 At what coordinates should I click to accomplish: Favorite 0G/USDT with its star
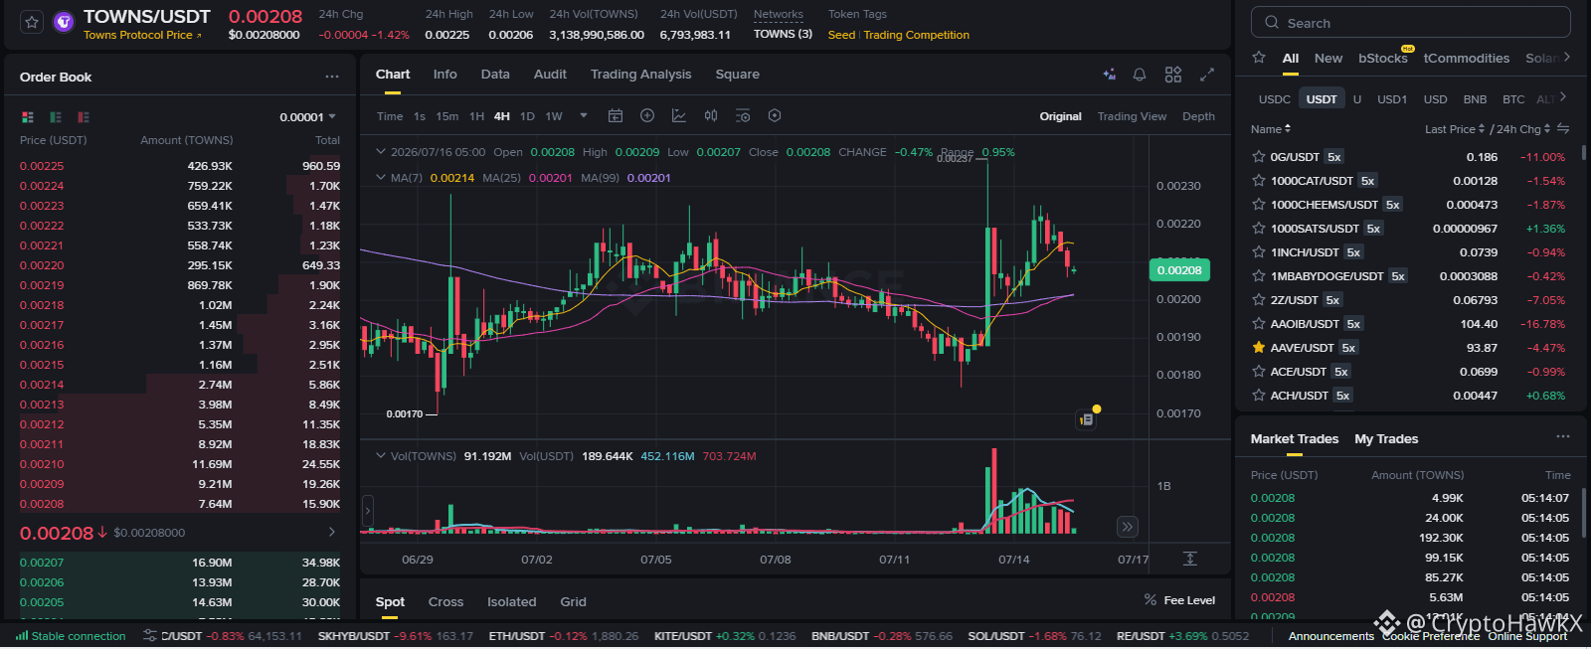click(1259, 157)
